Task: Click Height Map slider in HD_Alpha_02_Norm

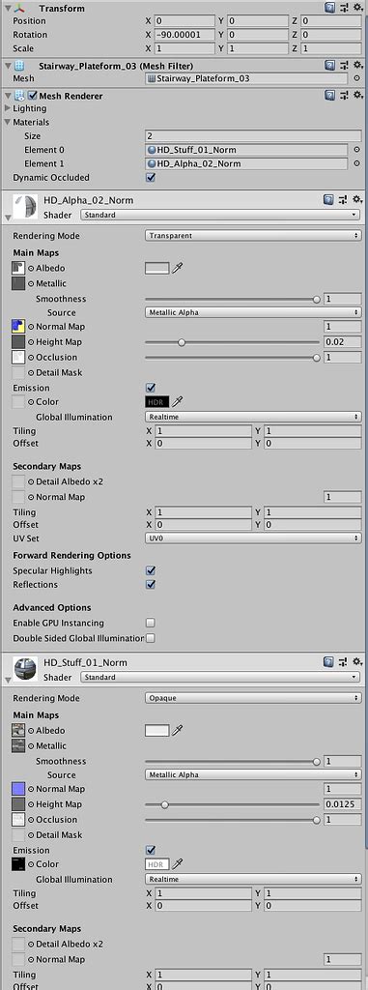Action: coord(232,342)
